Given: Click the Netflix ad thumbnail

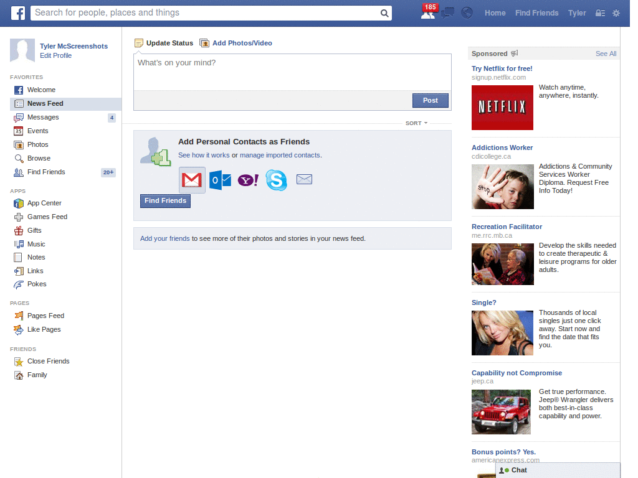Looking at the screenshot, I should click(x=502, y=108).
